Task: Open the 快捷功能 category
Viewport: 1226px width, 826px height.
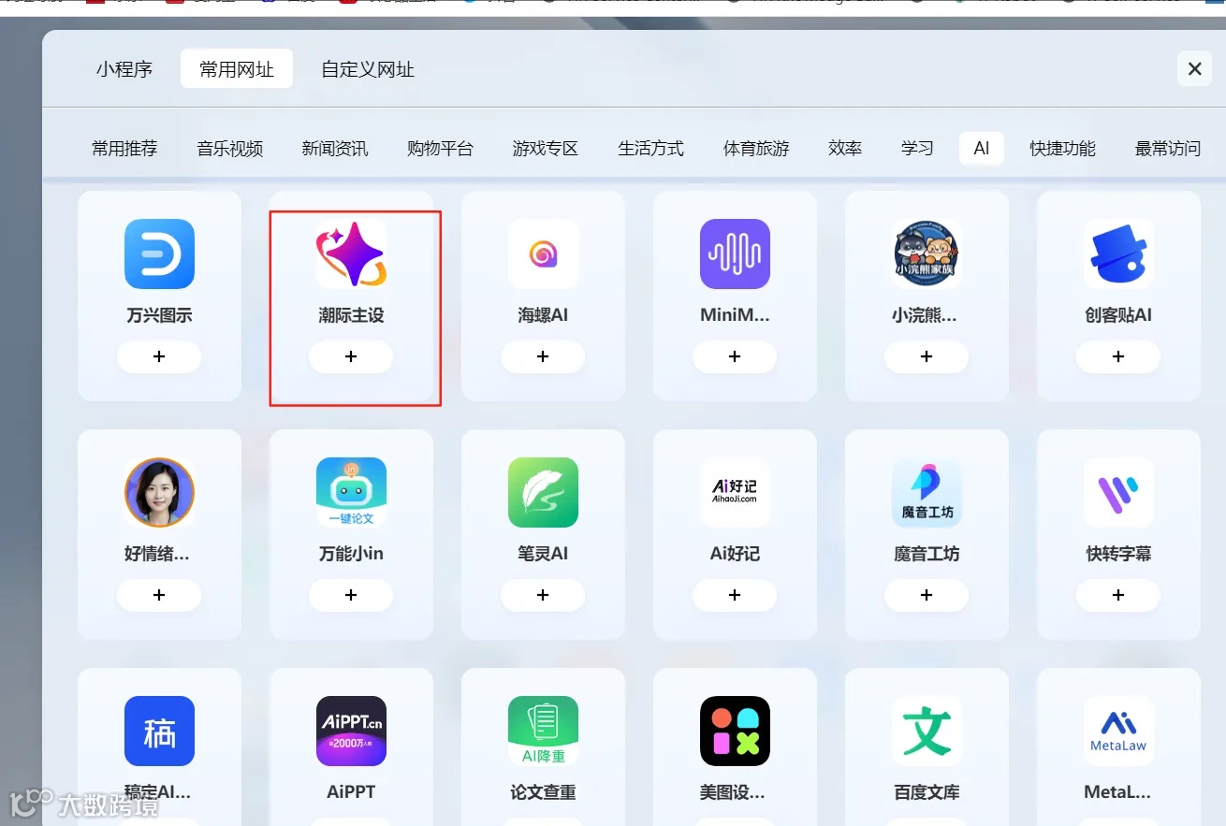Action: click(1063, 149)
